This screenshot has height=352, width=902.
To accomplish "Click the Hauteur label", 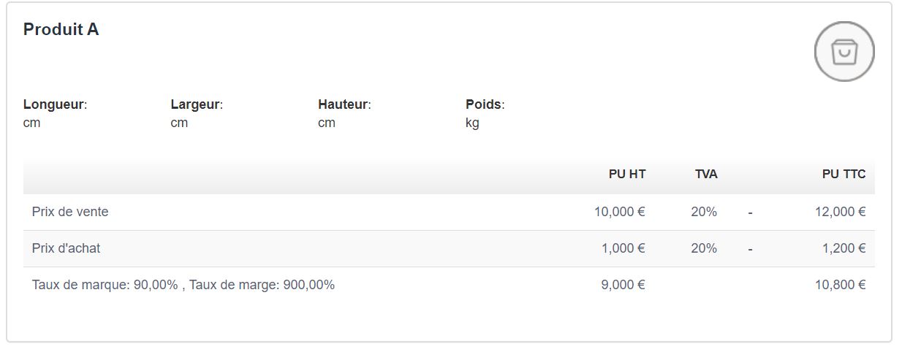I will point(344,104).
